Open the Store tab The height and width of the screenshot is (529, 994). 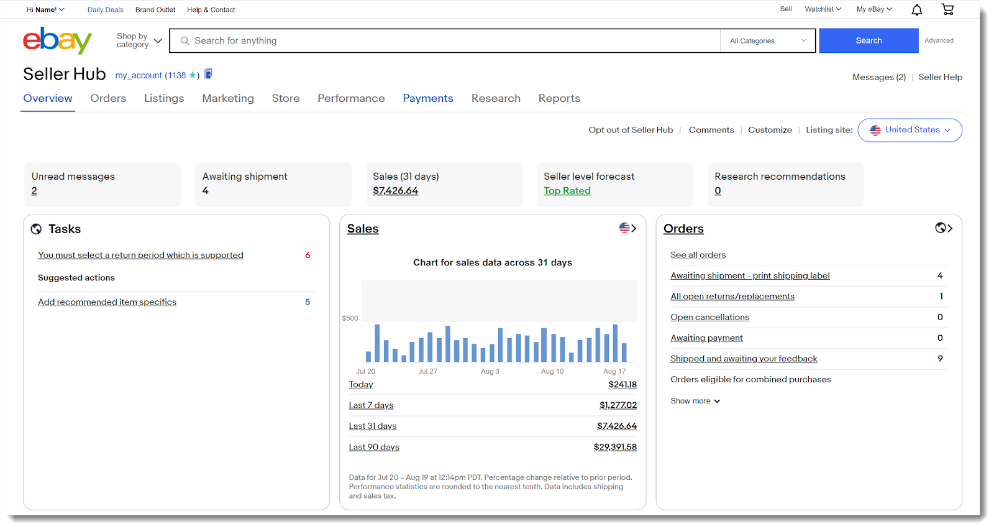pos(286,98)
